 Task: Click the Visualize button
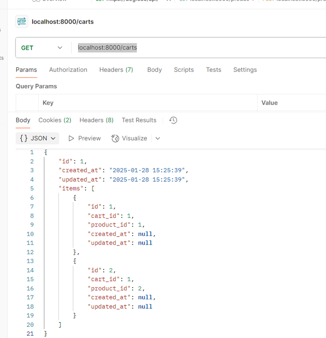[129, 138]
